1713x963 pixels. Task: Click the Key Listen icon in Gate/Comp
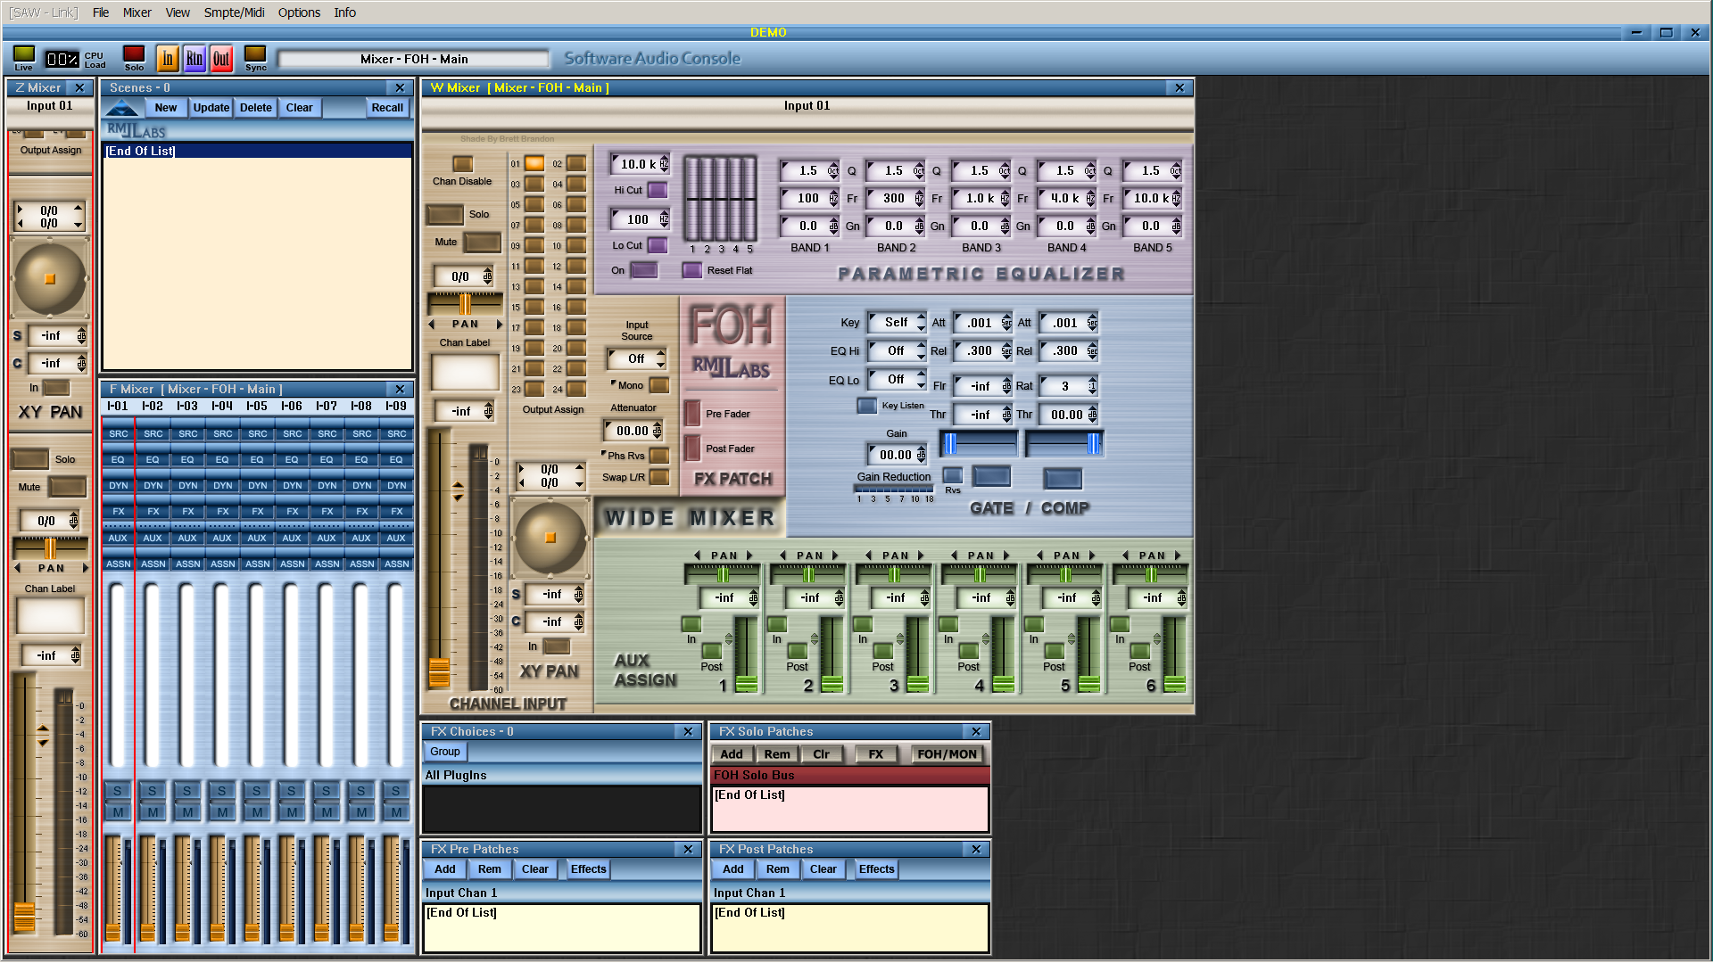tap(866, 406)
